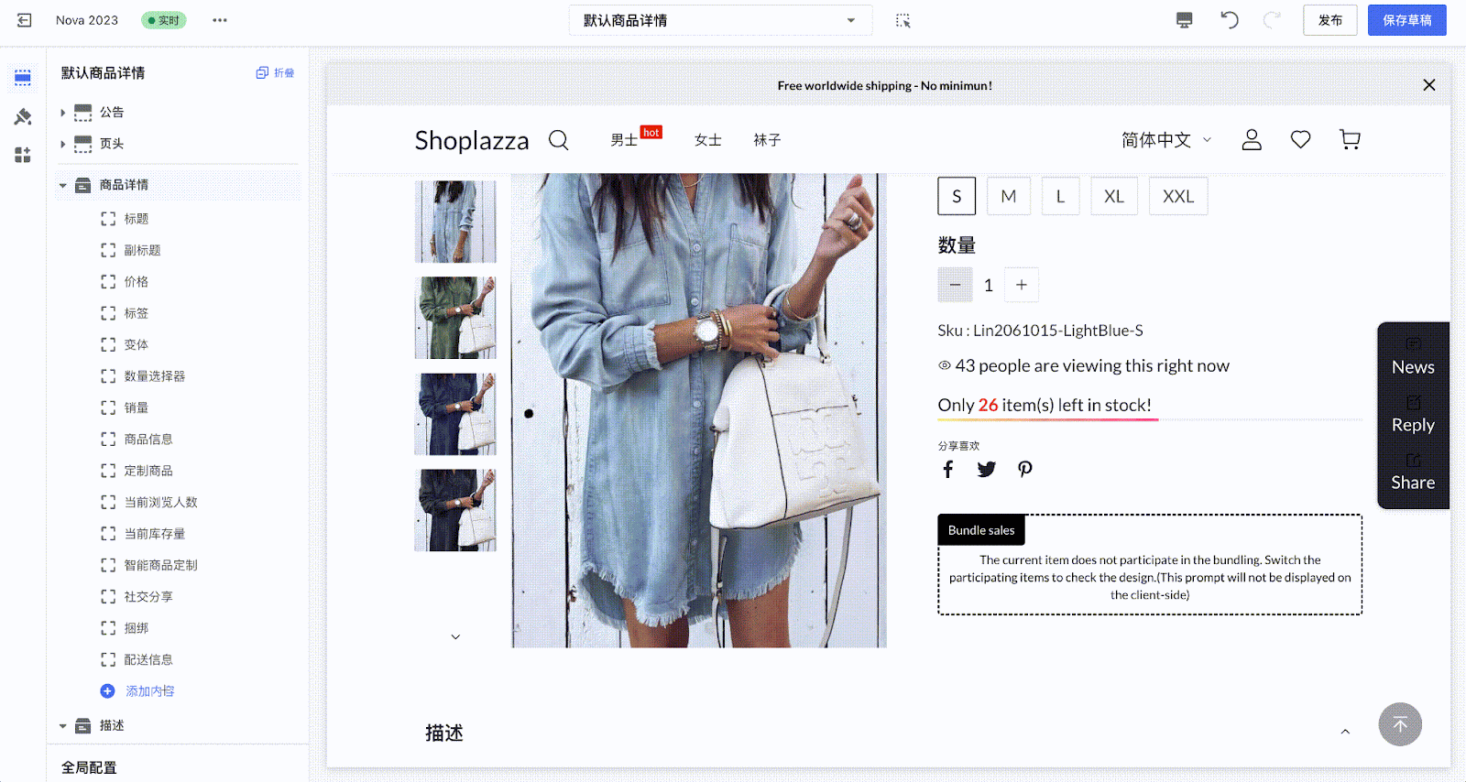
Task: Select the first light-blue dress thumbnail
Action: [x=455, y=222]
